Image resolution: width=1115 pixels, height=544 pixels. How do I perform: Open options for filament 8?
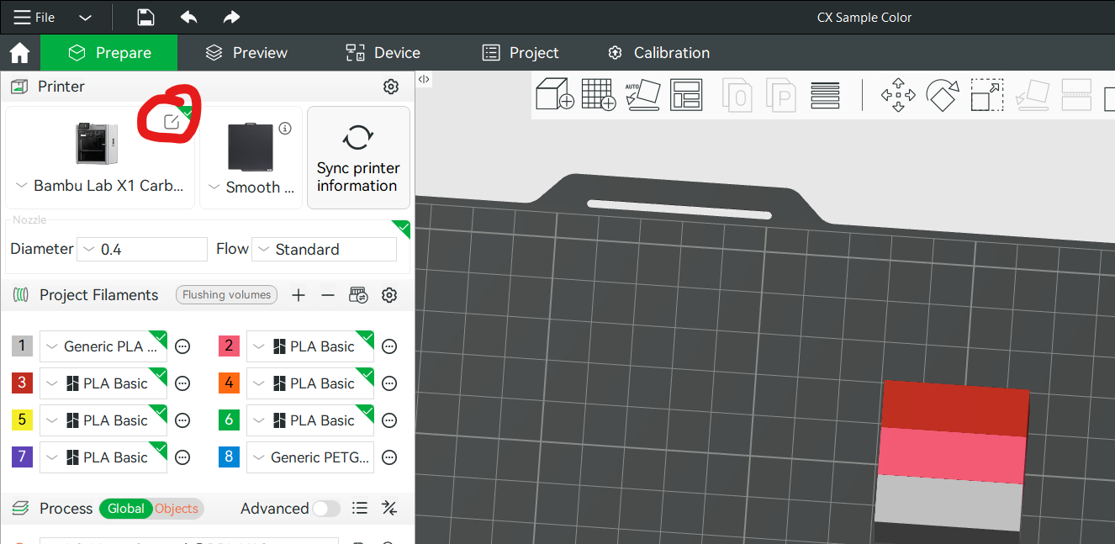389,457
